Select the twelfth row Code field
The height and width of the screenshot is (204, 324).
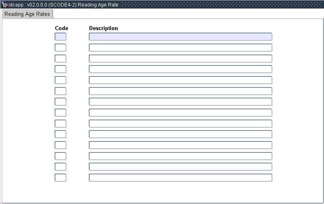pos(60,156)
